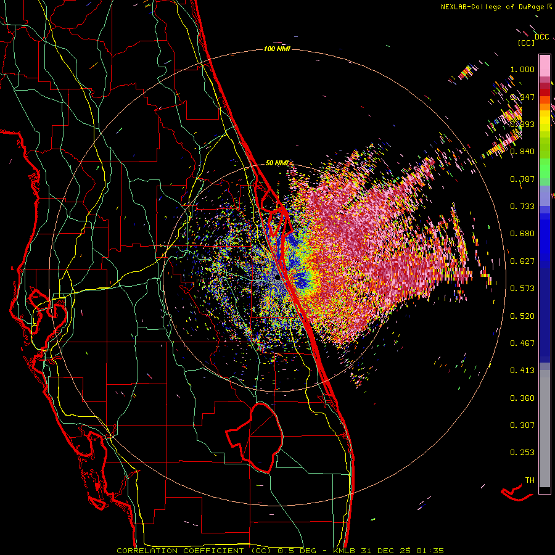Select the 0.733 legend value

(x=522, y=206)
